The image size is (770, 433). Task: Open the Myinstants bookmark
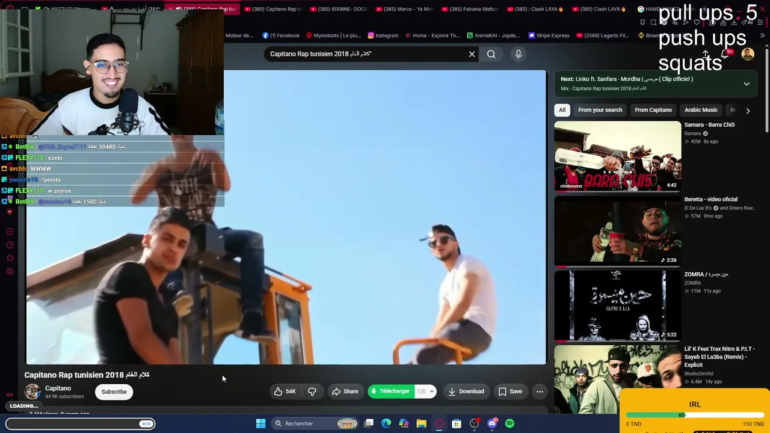[334, 35]
